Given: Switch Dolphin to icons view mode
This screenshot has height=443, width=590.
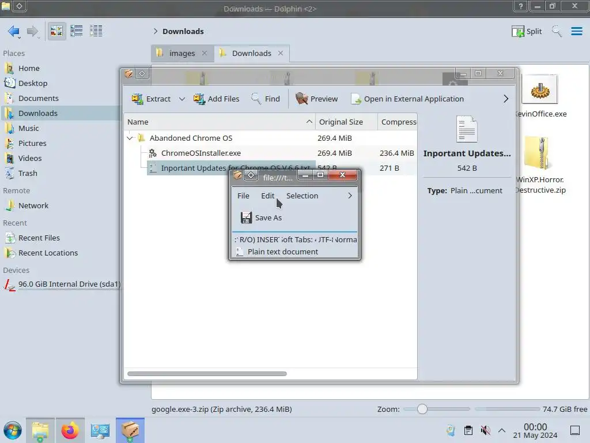Looking at the screenshot, I should [x=56, y=31].
